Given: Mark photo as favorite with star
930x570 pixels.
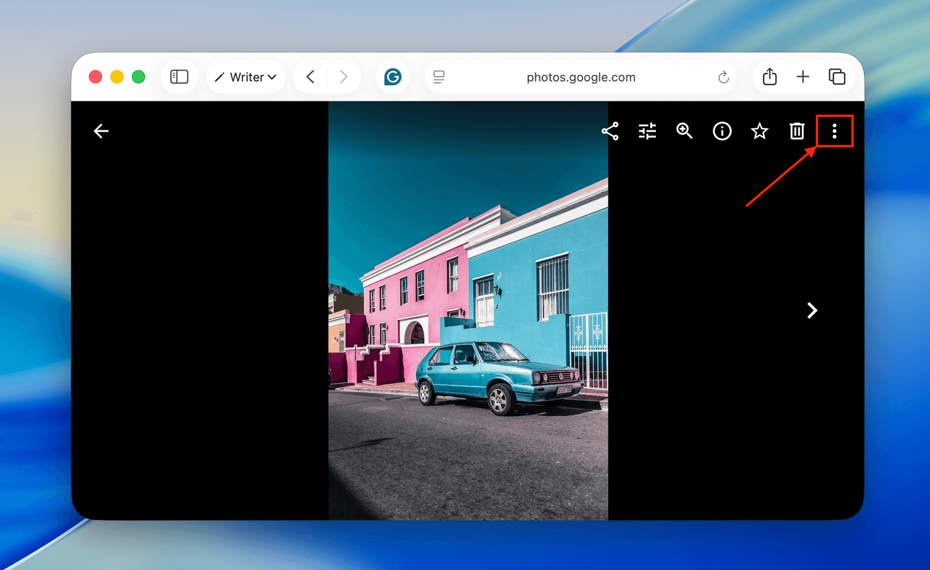Looking at the screenshot, I should tap(759, 131).
